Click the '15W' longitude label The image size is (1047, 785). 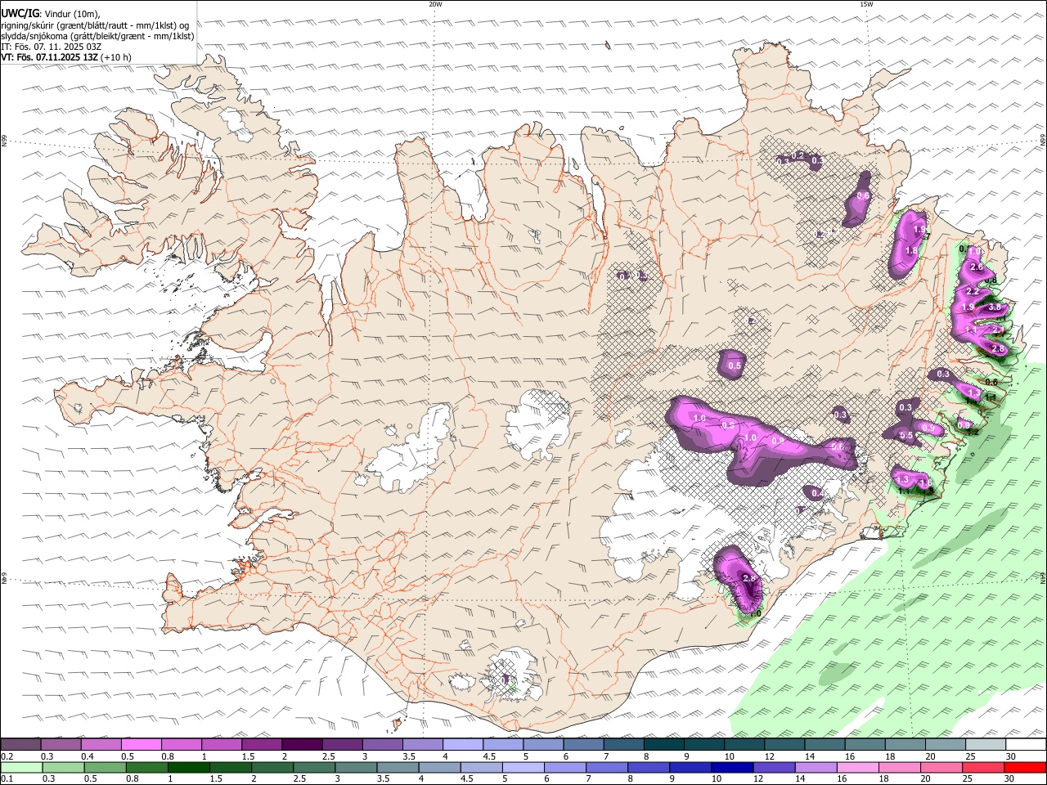(x=866, y=4)
